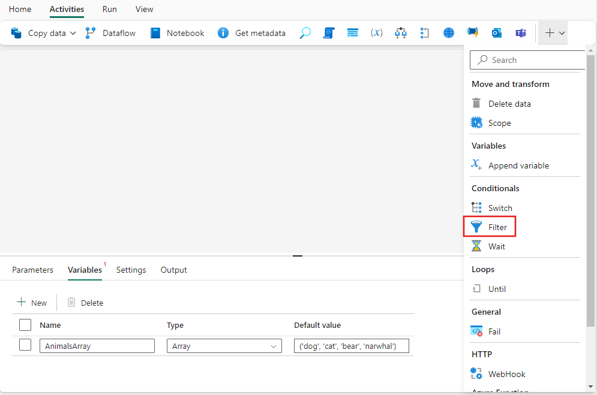Expand the Copy data dropdown arrow

click(73, 33)
